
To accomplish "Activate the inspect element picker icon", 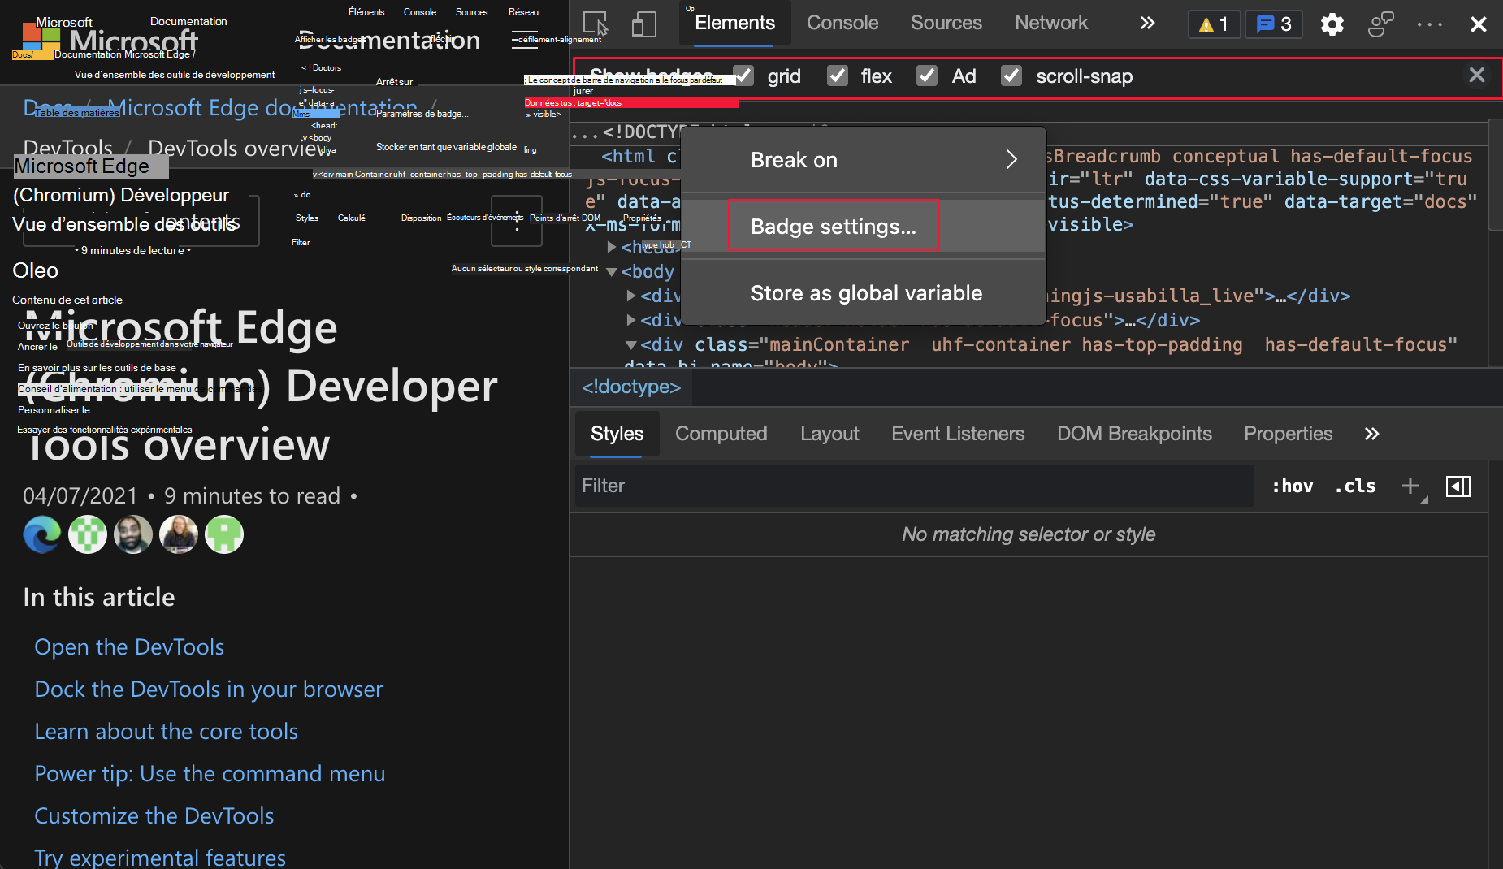I will [x=596, y=24].
